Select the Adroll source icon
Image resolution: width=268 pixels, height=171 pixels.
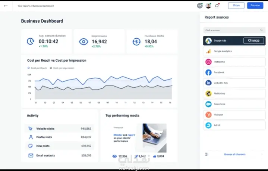pyautogui.click(x=208, y=125)
